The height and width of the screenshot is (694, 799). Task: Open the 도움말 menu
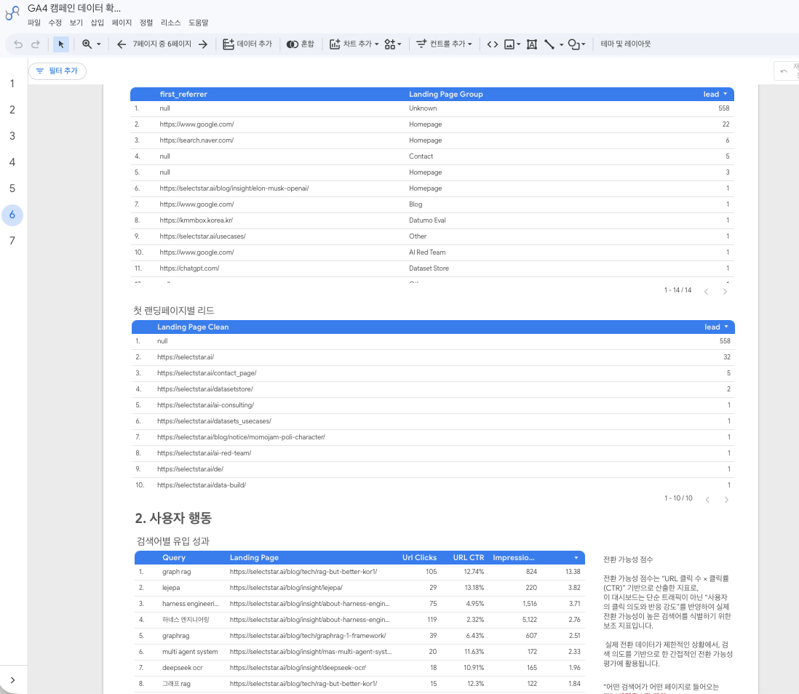pyautogui.click(x=198, y=23)
